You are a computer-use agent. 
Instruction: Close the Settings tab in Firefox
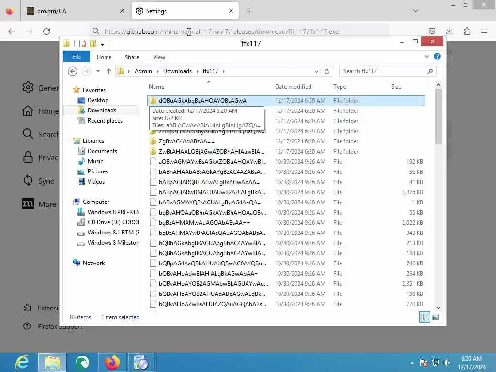tap(231, 11)
